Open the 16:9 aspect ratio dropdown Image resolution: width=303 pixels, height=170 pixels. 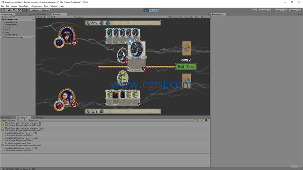click(63, 17)
